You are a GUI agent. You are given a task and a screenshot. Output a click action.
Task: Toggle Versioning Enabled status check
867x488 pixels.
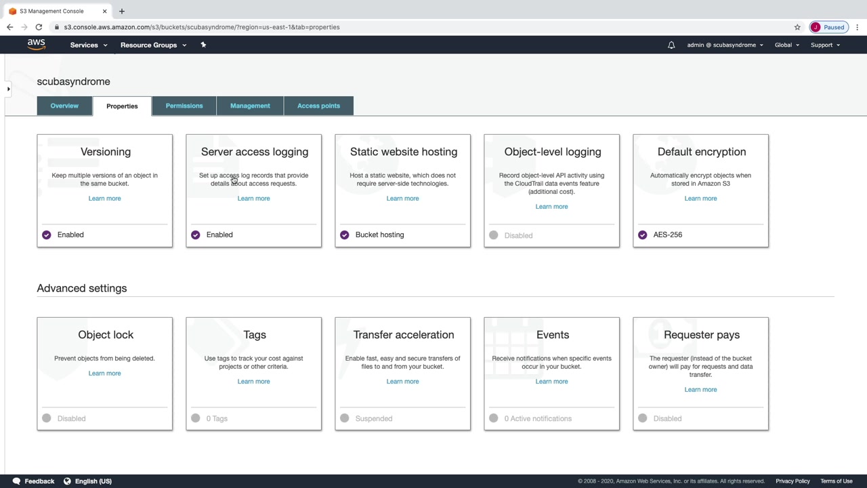(x=46, y=235)
